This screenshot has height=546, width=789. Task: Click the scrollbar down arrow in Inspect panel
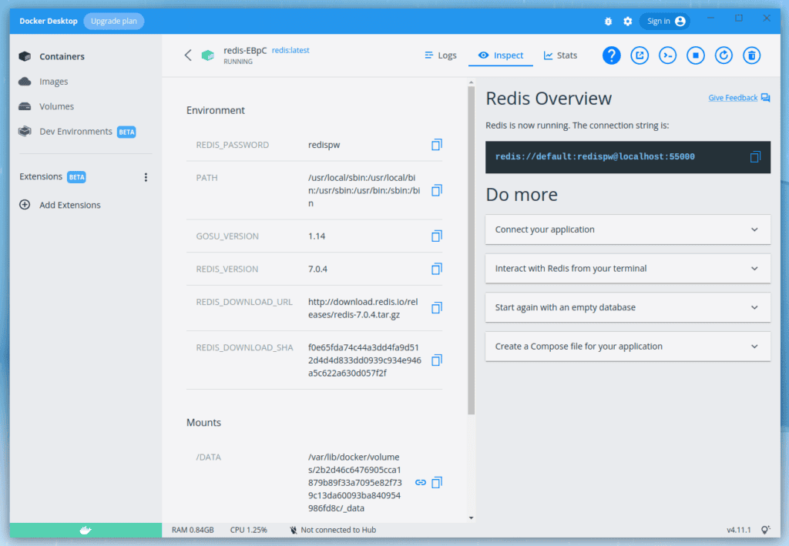471,518
